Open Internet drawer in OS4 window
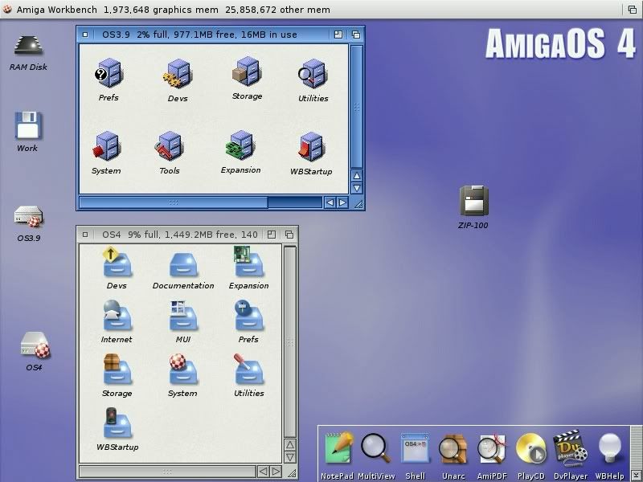Screen dimensions: 643x482 pyautogui.click(x=117, y=322)
